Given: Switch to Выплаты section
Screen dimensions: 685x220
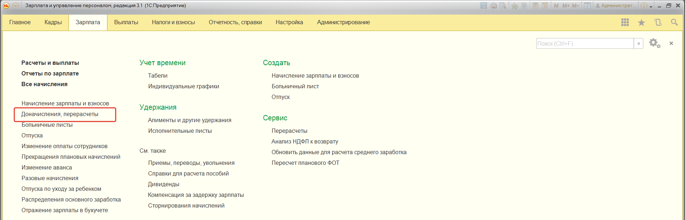Looking at the screenshot, I should (126, 22).
